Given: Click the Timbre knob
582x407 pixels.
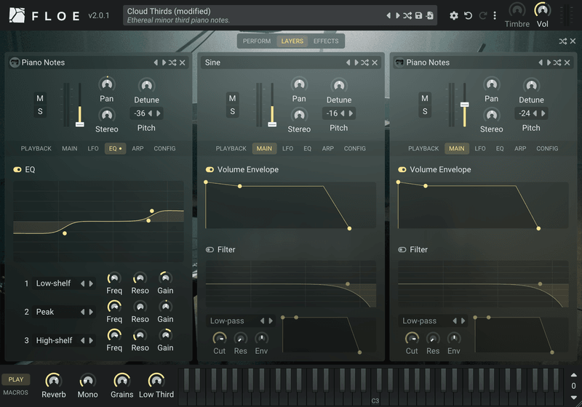Looking at the screenshot, I should coord(517,10).
